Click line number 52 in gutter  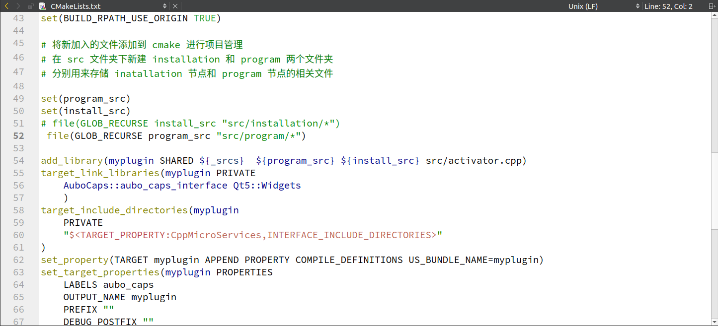click(x=18, y=136)
